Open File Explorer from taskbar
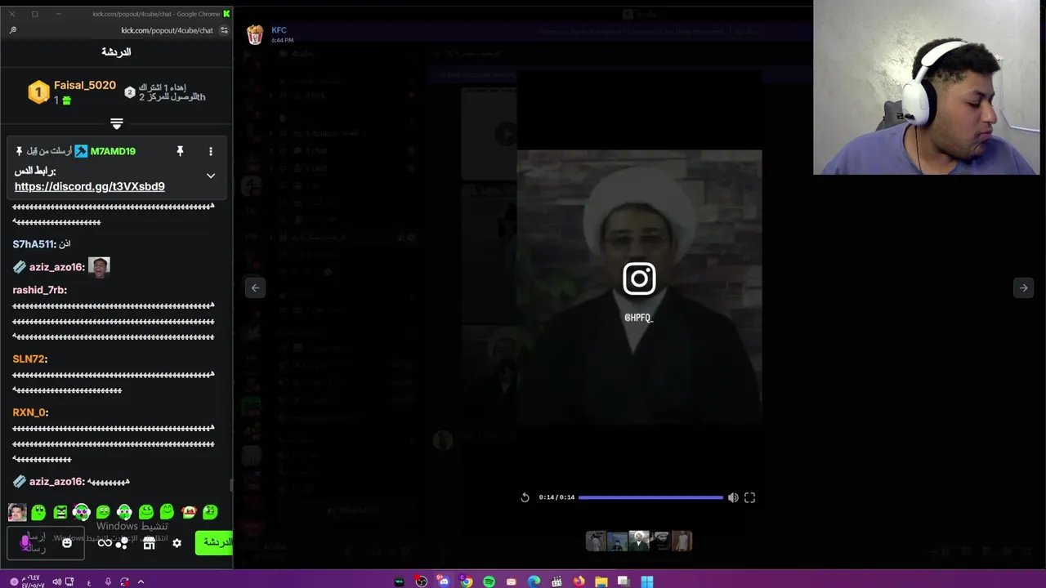The height and width of the screenshot is (588, 1046). (x=601, y=581)
